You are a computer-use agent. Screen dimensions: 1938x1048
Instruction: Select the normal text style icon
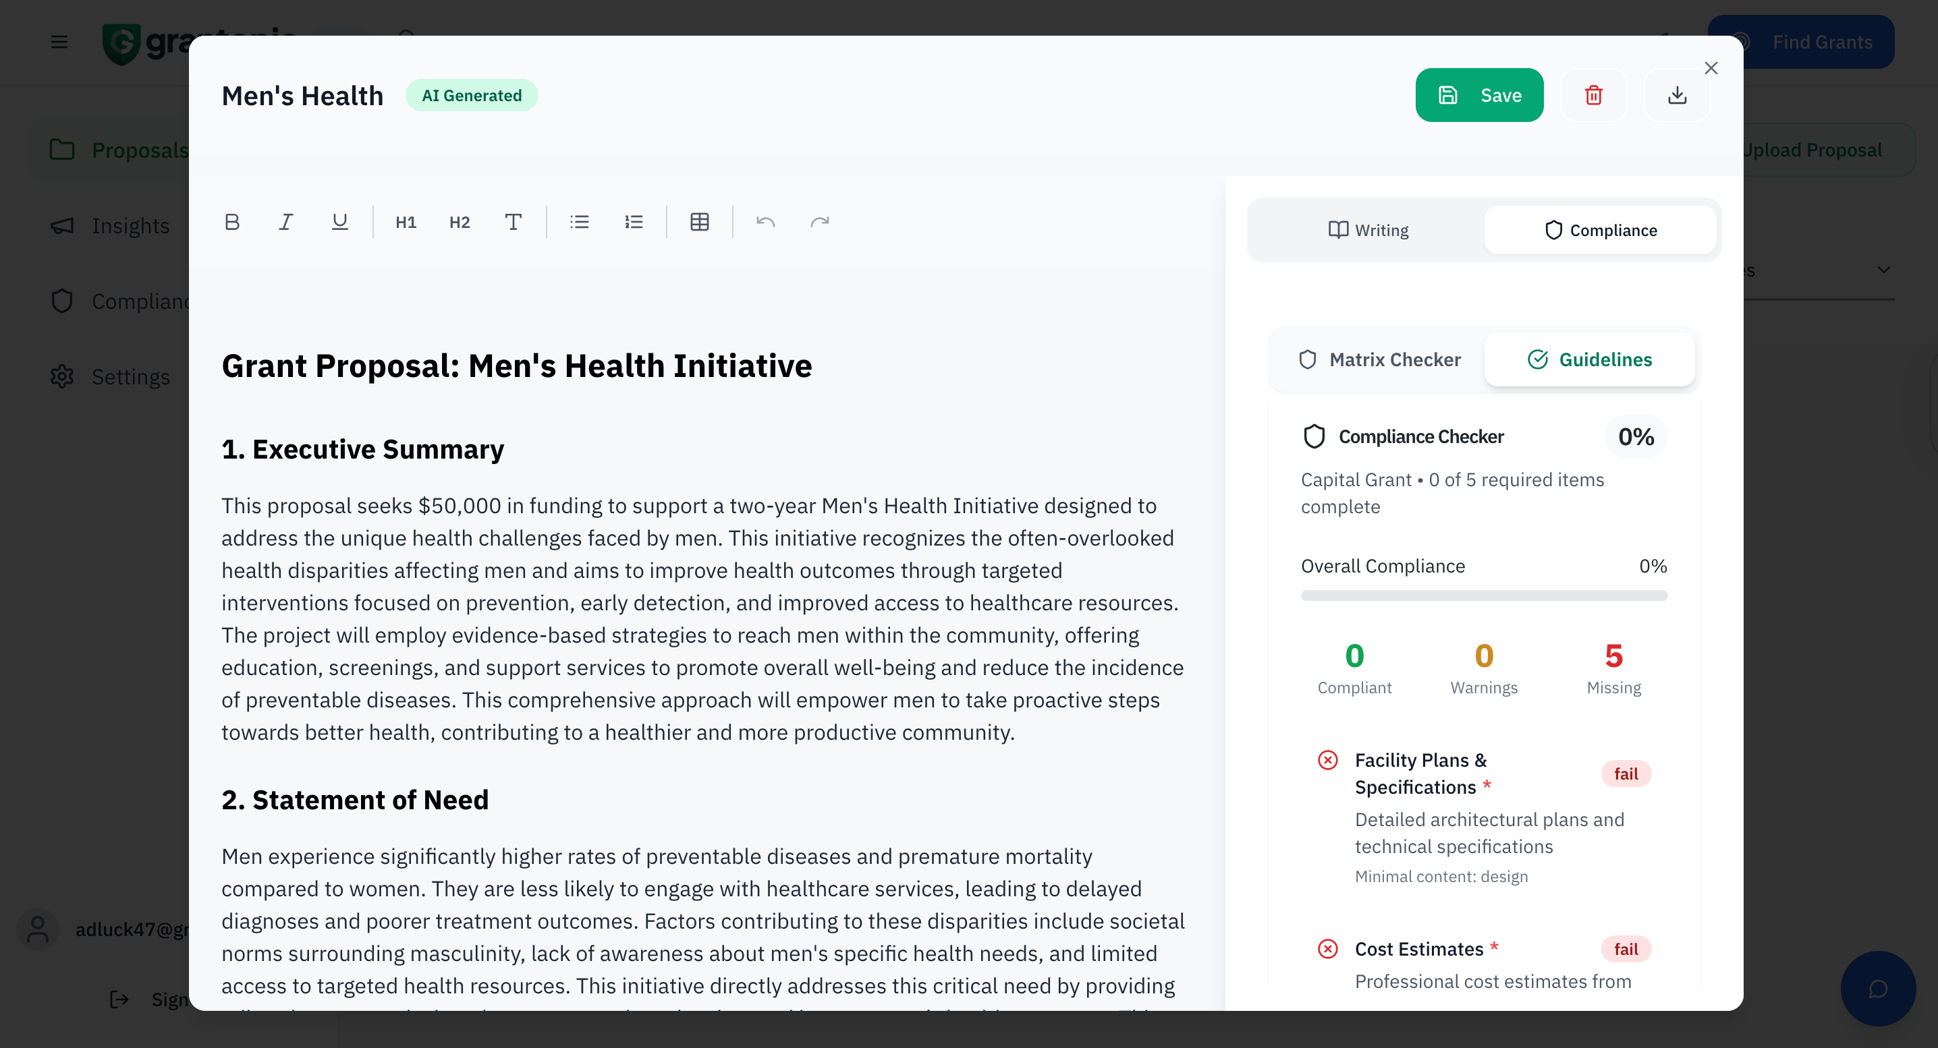513,222
